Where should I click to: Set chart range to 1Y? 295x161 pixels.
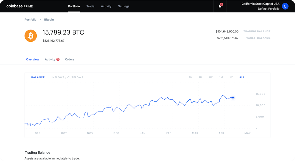point(231,77)
